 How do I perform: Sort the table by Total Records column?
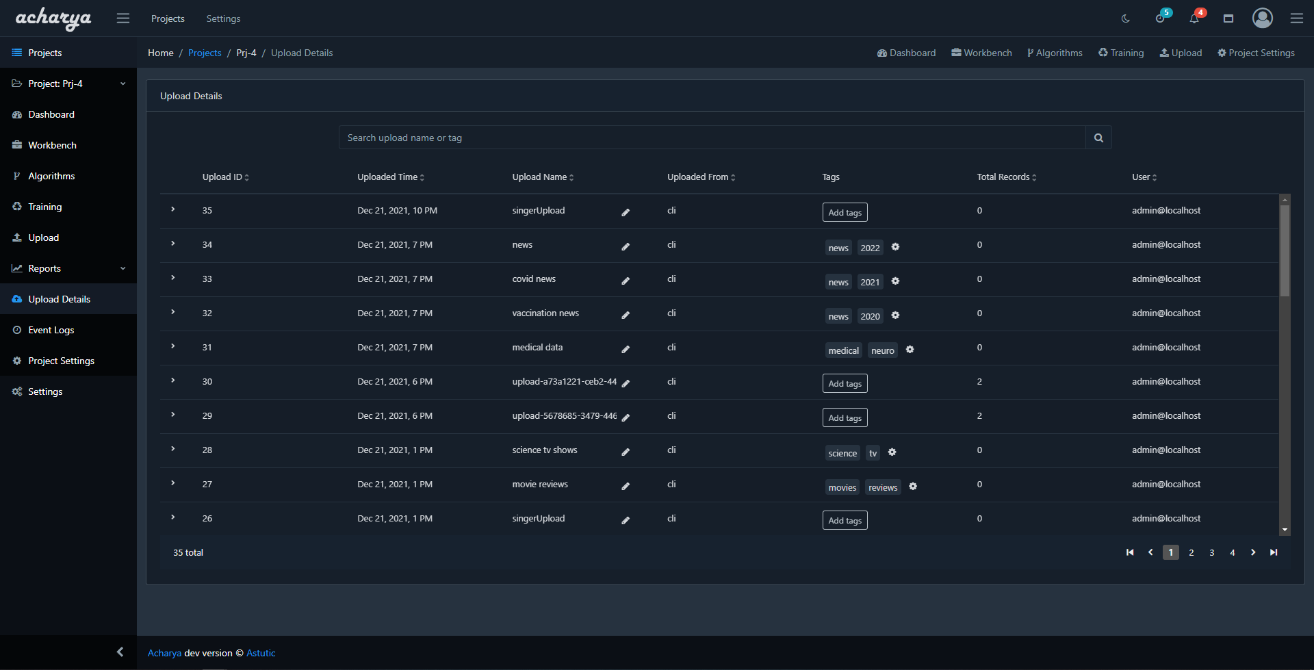click(1006, 177)
